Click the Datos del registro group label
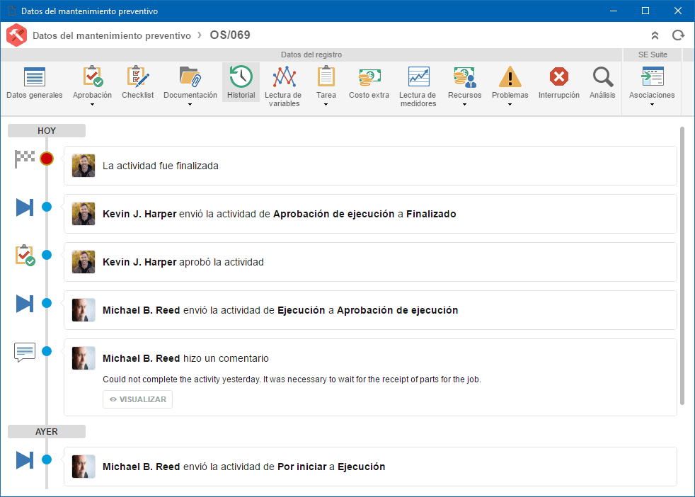The height and width of the screenshot is (497, 695). [311, 55]
